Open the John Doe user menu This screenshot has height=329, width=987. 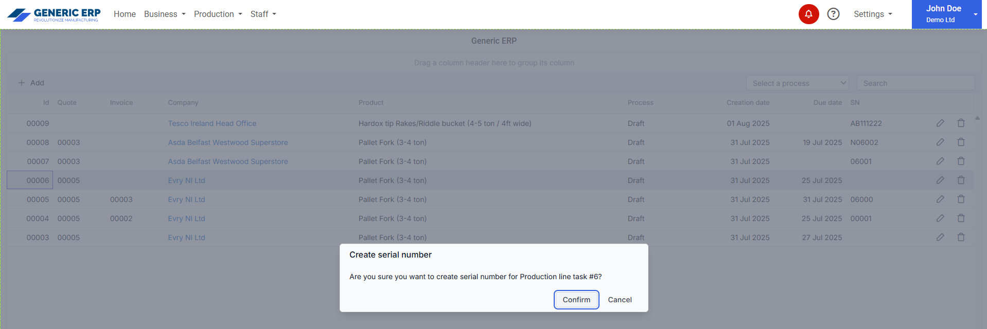(946, 14)
